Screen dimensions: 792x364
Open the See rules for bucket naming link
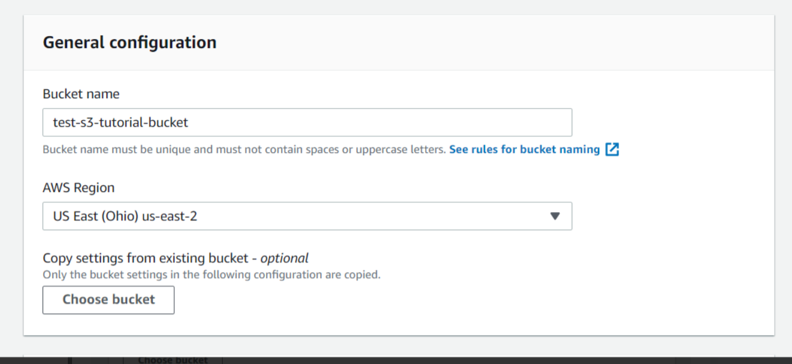pos(524,149)
